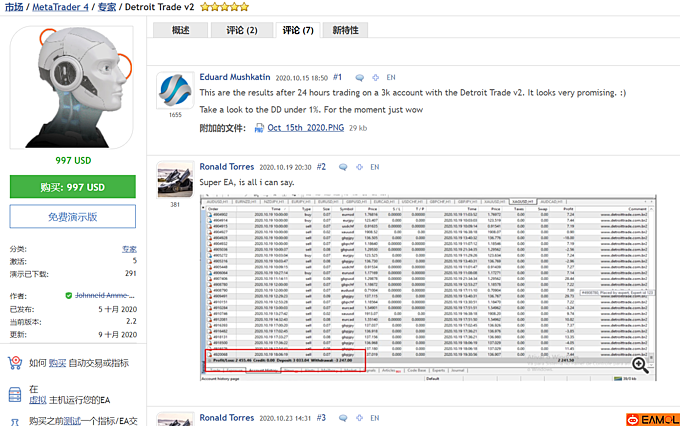Click the shopping cart icon in sidebar
This screenshot has width=680, height=426.
(15, 363)
